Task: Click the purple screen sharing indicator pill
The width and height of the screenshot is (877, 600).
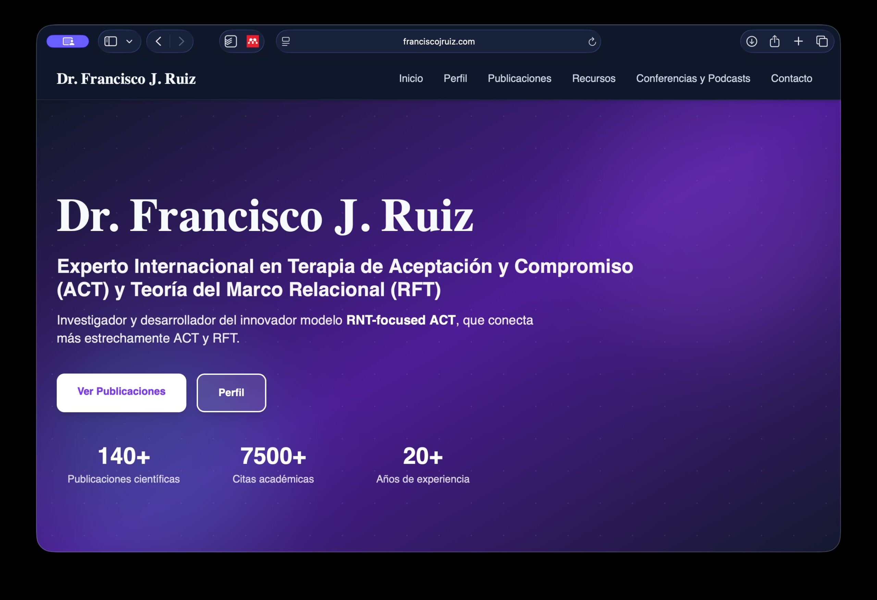Action: tap(67, 41)
